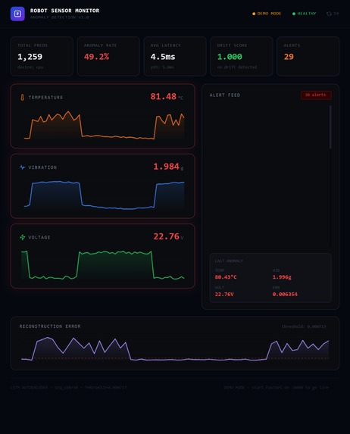Click the 'ANOMALY RATE' card label
Screen dimensions: 350x434
(x=100, y=45)
